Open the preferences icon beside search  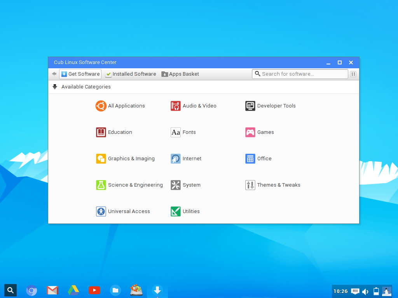[353, 74]
